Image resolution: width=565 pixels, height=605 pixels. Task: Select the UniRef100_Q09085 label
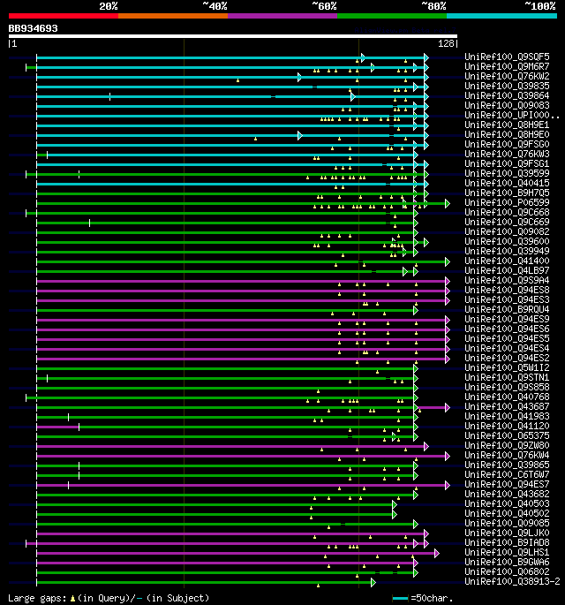coord(507,523)
